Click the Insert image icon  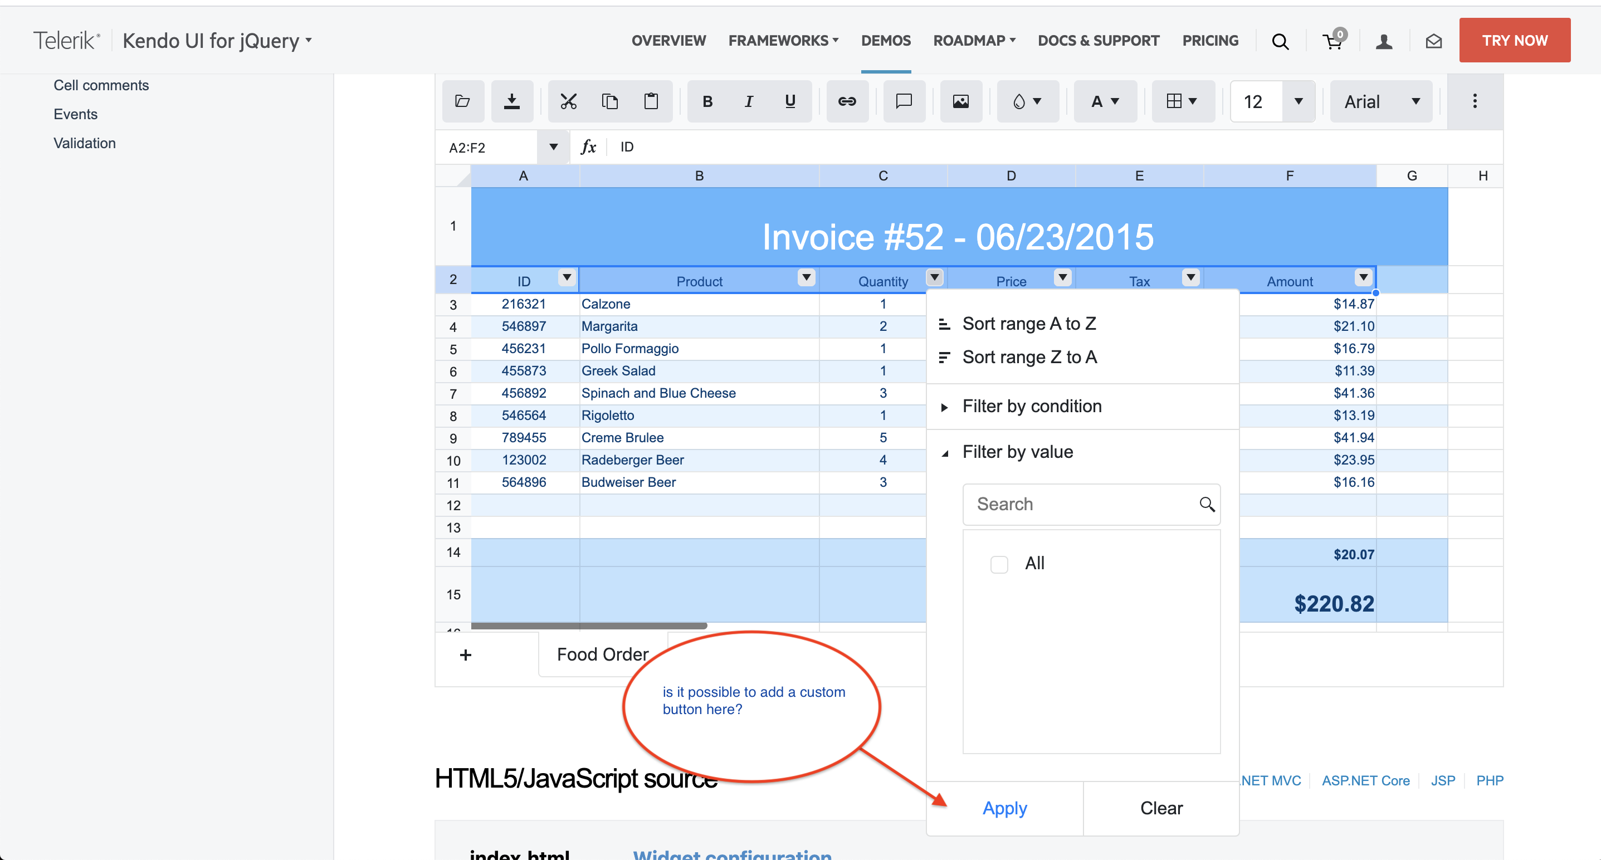coord(960,101)
